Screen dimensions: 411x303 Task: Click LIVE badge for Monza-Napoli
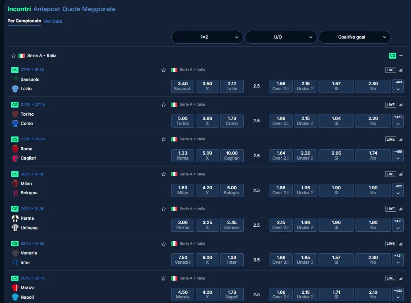pyautogui.click(x=391, y=278)
